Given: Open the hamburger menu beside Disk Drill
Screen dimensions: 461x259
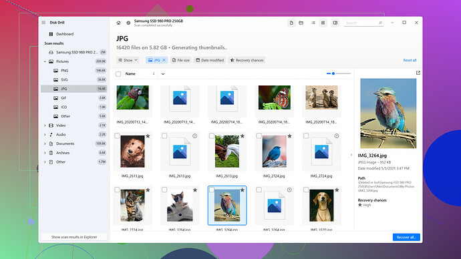Looking at the screenshot, I should tap(43, 22).
